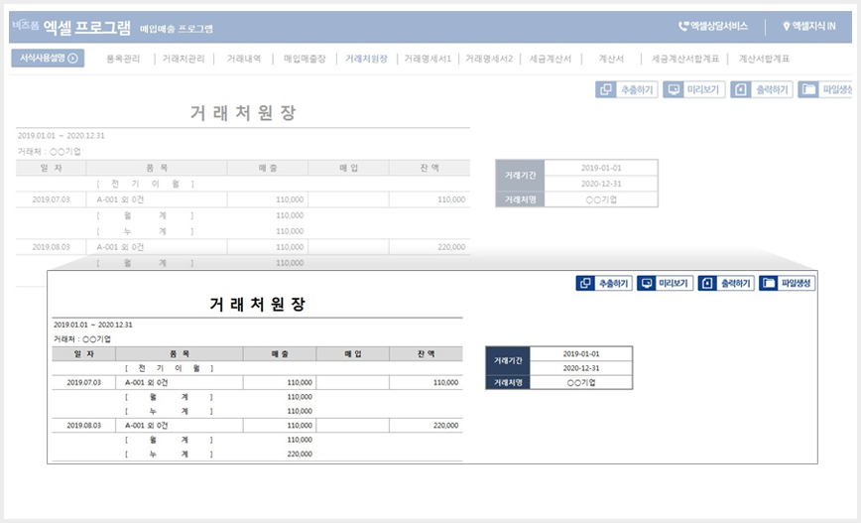Select the 계산서합계표 tab
The image size is (861, 523).
[x=764, y=59]
